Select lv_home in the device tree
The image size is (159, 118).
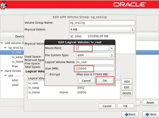click(18, 62)
